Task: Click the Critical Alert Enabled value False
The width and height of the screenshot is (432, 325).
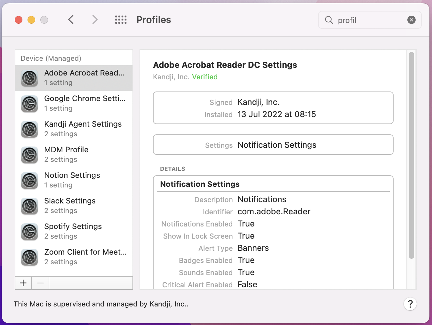Action: tap(247, 284)
